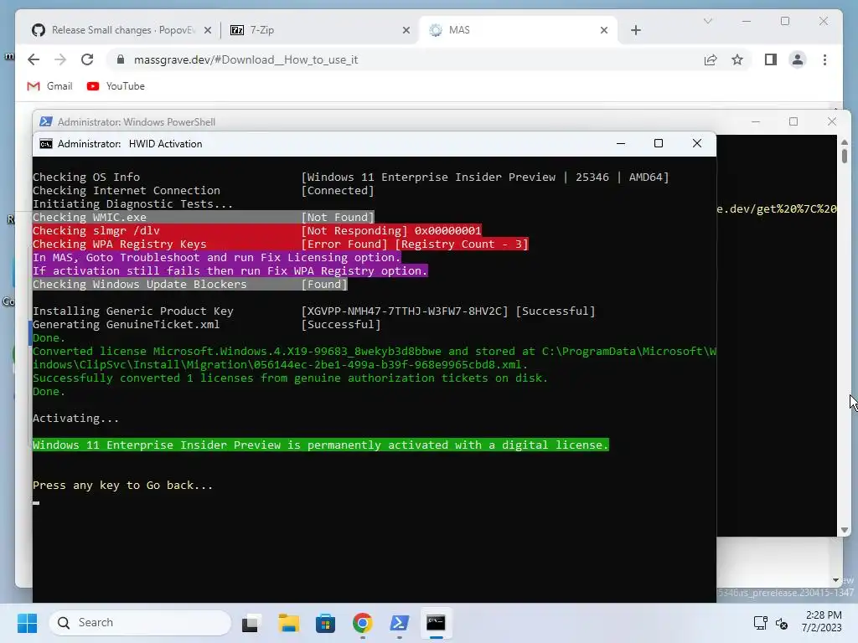Minimize the HWID Activation window
The image size is (858, 643).
[621, 143]
